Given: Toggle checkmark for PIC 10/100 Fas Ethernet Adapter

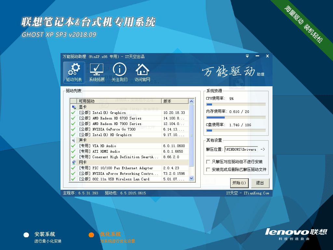Looking at the screenshot, I should pyautogui.click(x=73, y=168).
